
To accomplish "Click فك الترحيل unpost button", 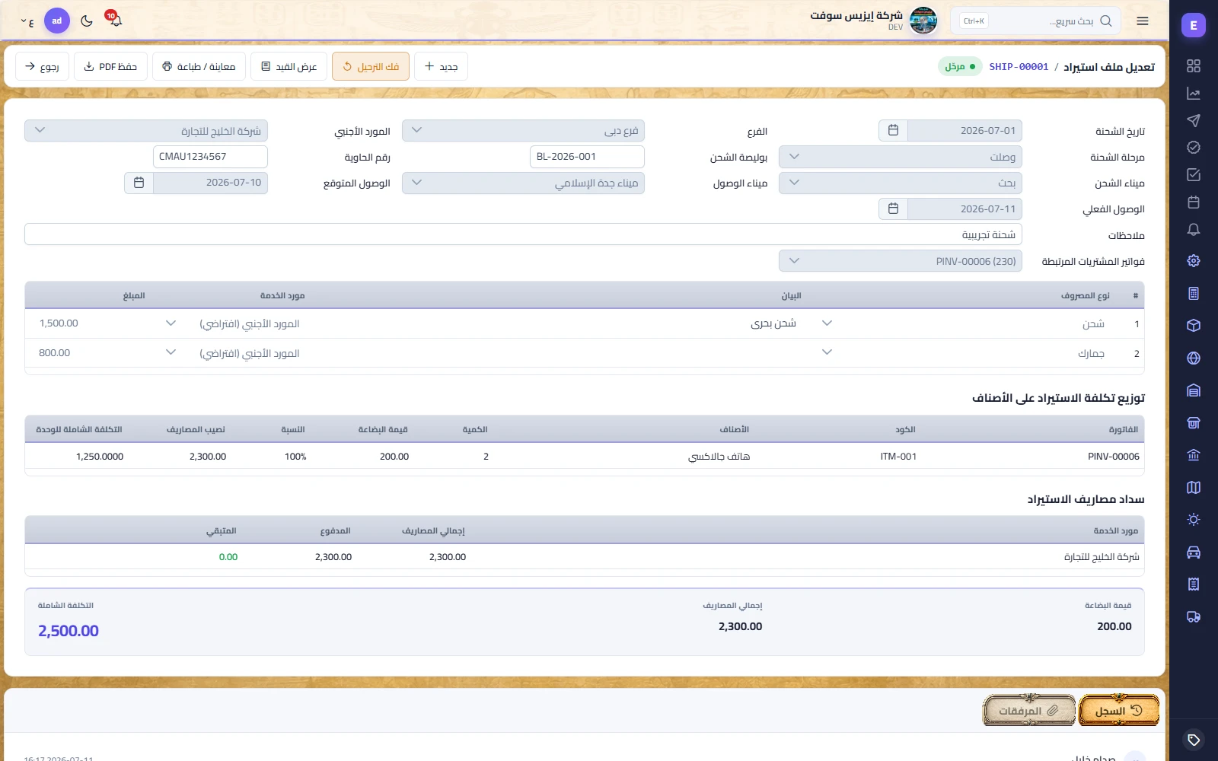I will 371,66.
